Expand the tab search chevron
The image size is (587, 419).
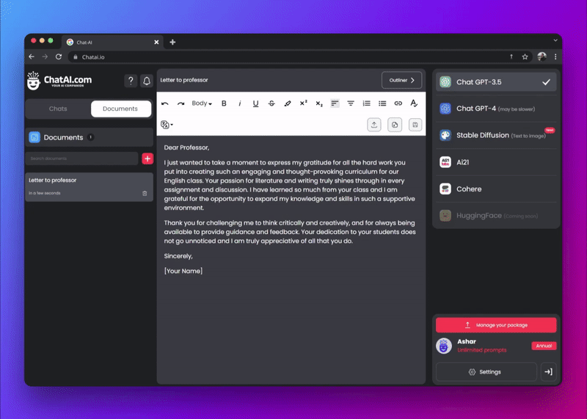(555, 40)
